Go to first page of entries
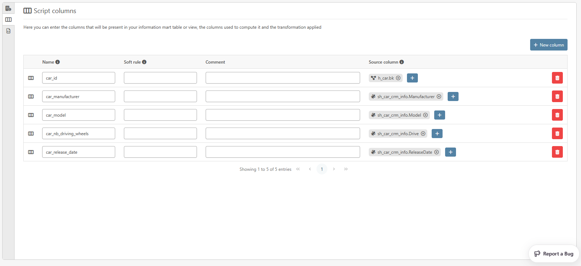The height and width of the screenshot is (266, 581). [298, 169]
